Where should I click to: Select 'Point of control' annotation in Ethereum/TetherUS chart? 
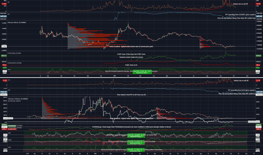point(131,118)
